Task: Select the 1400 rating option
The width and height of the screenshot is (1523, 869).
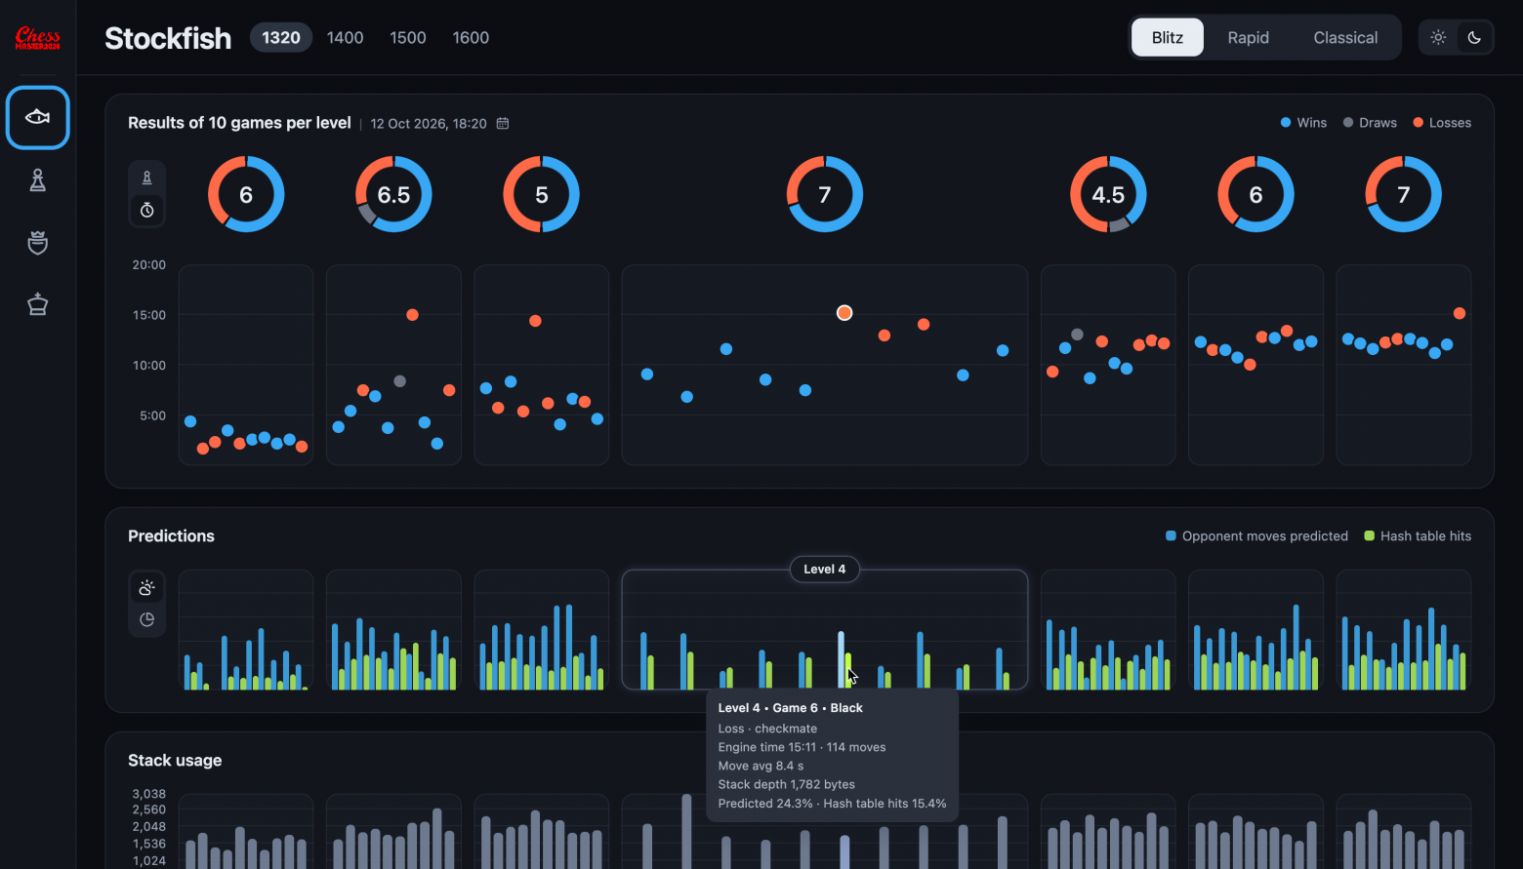Action: click(x=345, y=38)
